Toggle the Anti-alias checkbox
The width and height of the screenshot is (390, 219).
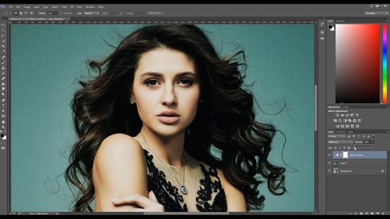pos(62,13)
